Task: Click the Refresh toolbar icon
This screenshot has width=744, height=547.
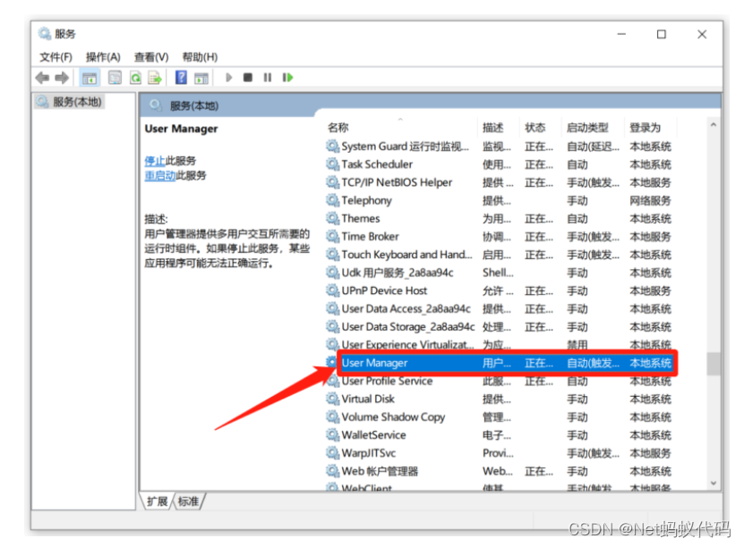Action: 135,78
